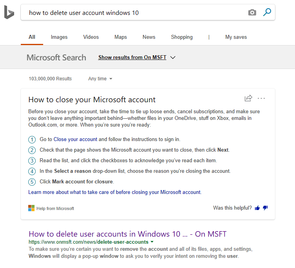Select the News tab

(x=149, y=37)
